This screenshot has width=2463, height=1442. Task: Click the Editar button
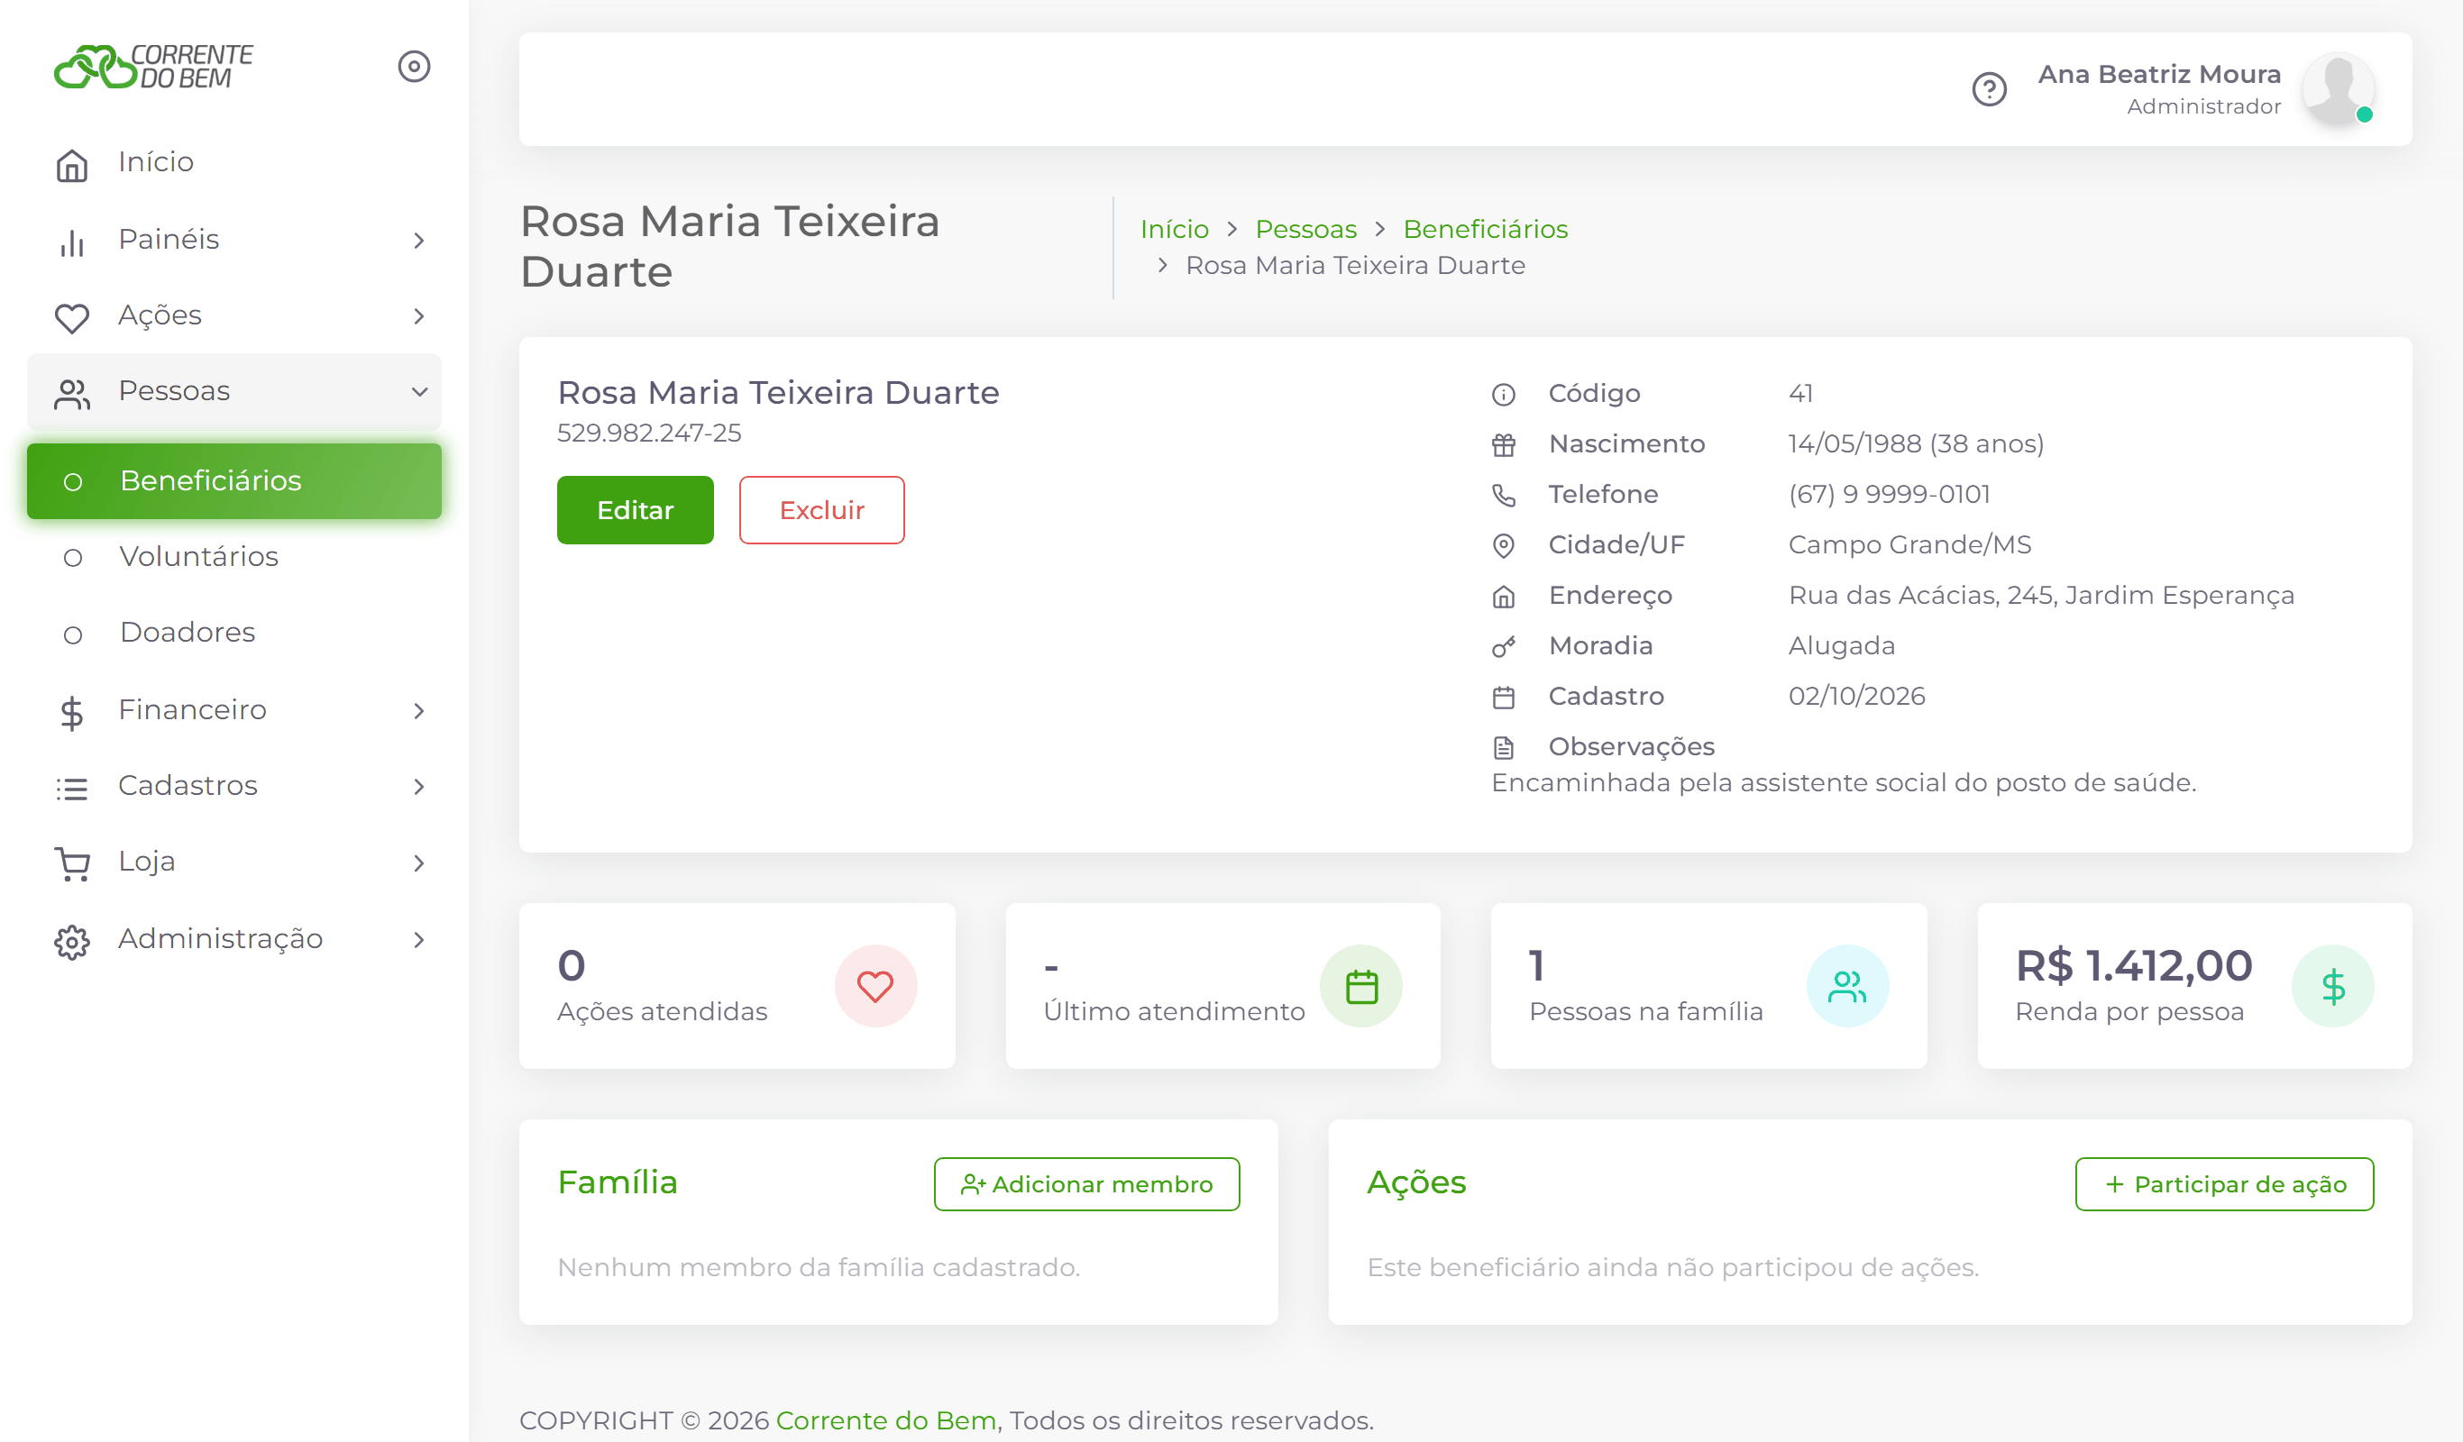pyautogui.click(x=636, y=510)
